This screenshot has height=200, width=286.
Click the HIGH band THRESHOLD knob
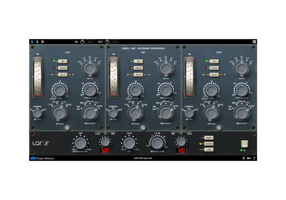[242, 90]
